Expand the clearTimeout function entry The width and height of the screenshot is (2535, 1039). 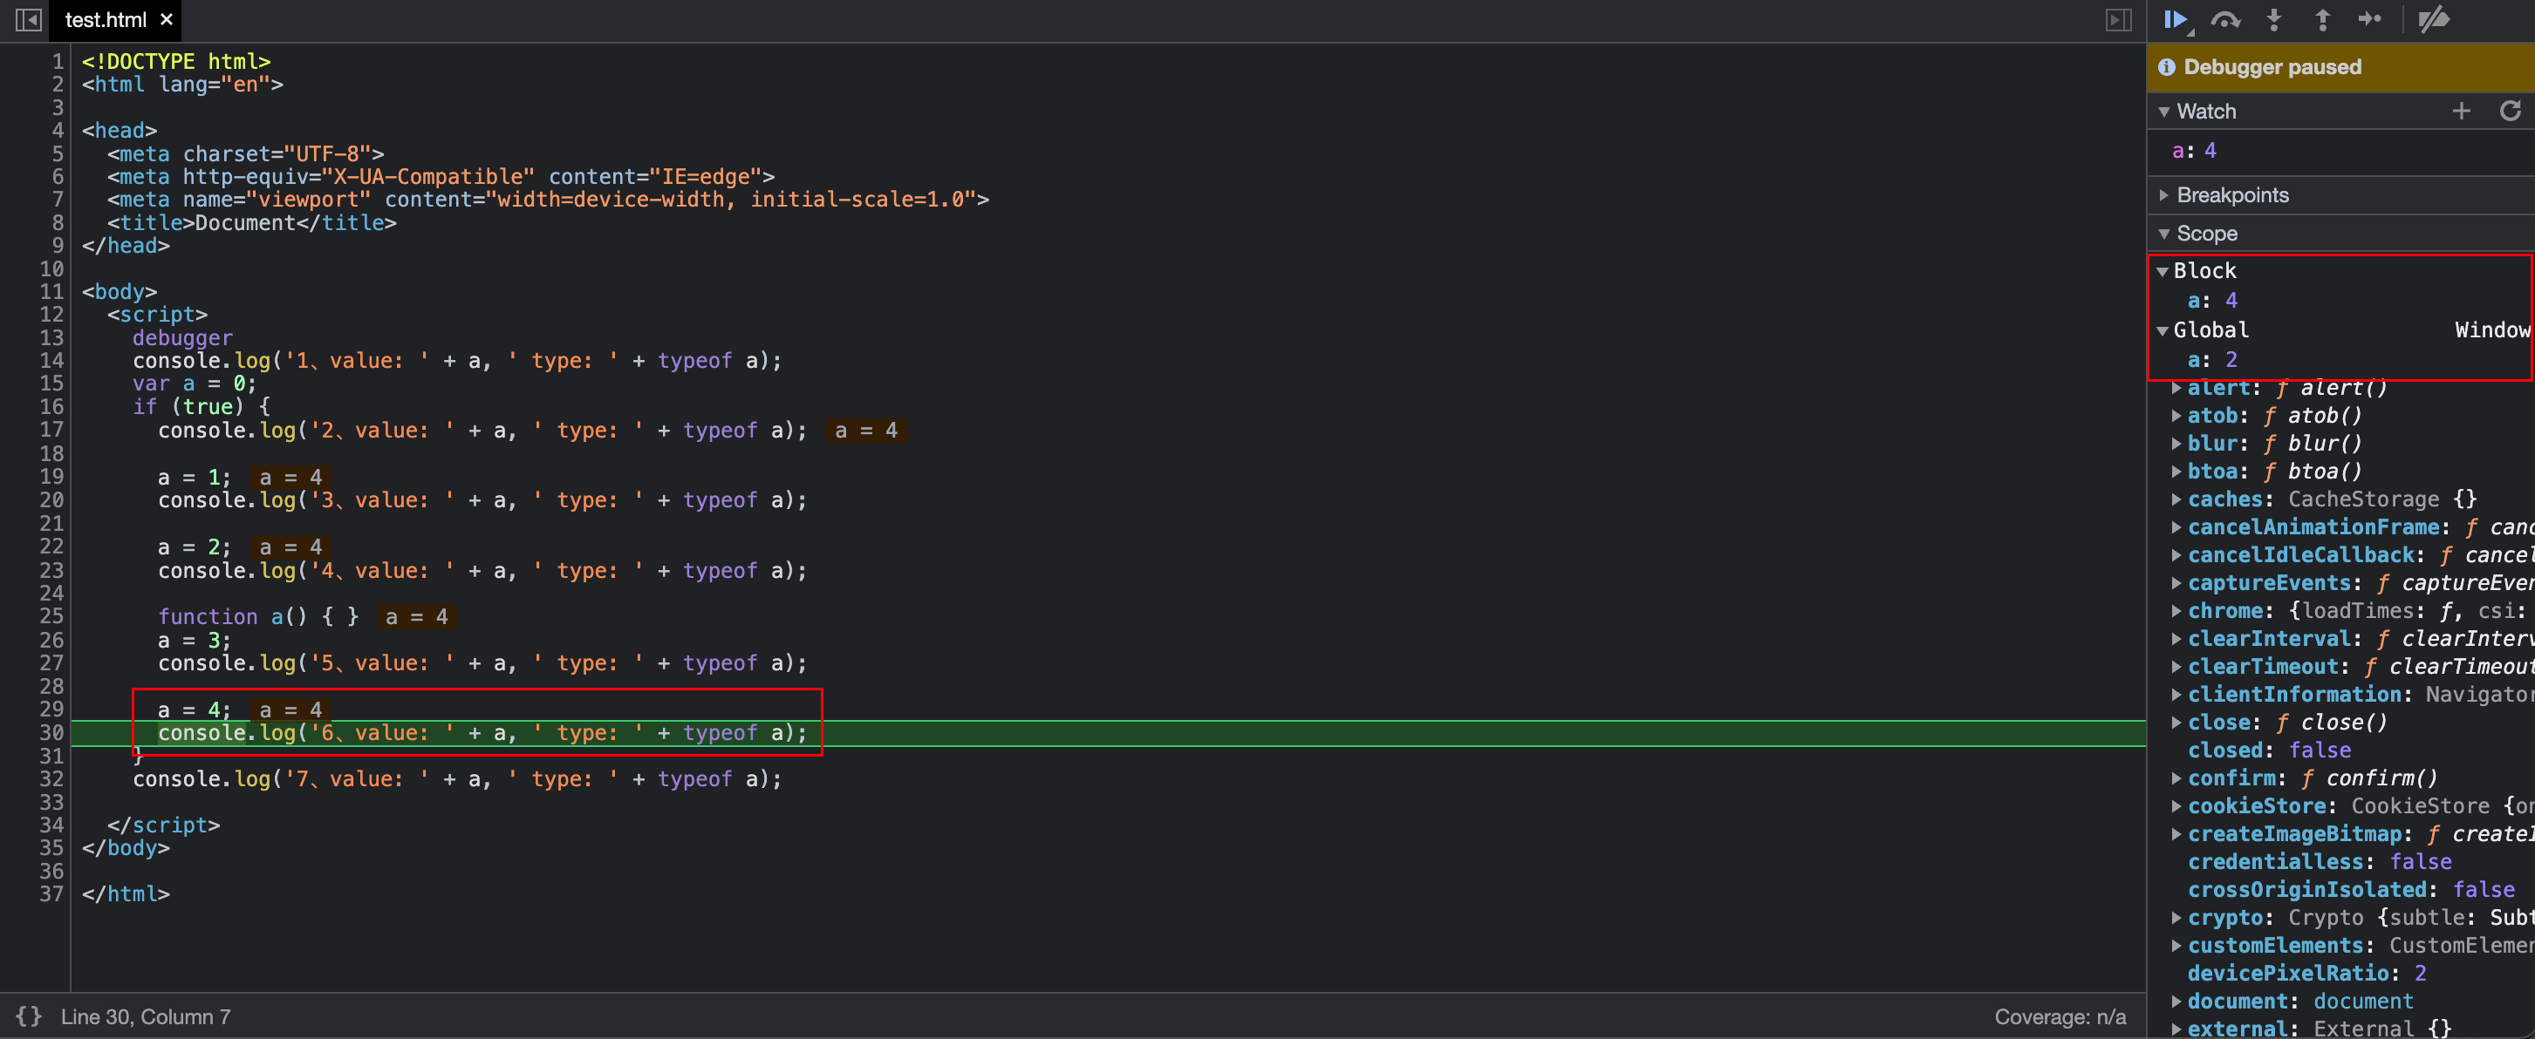[x=2176, y=667]
